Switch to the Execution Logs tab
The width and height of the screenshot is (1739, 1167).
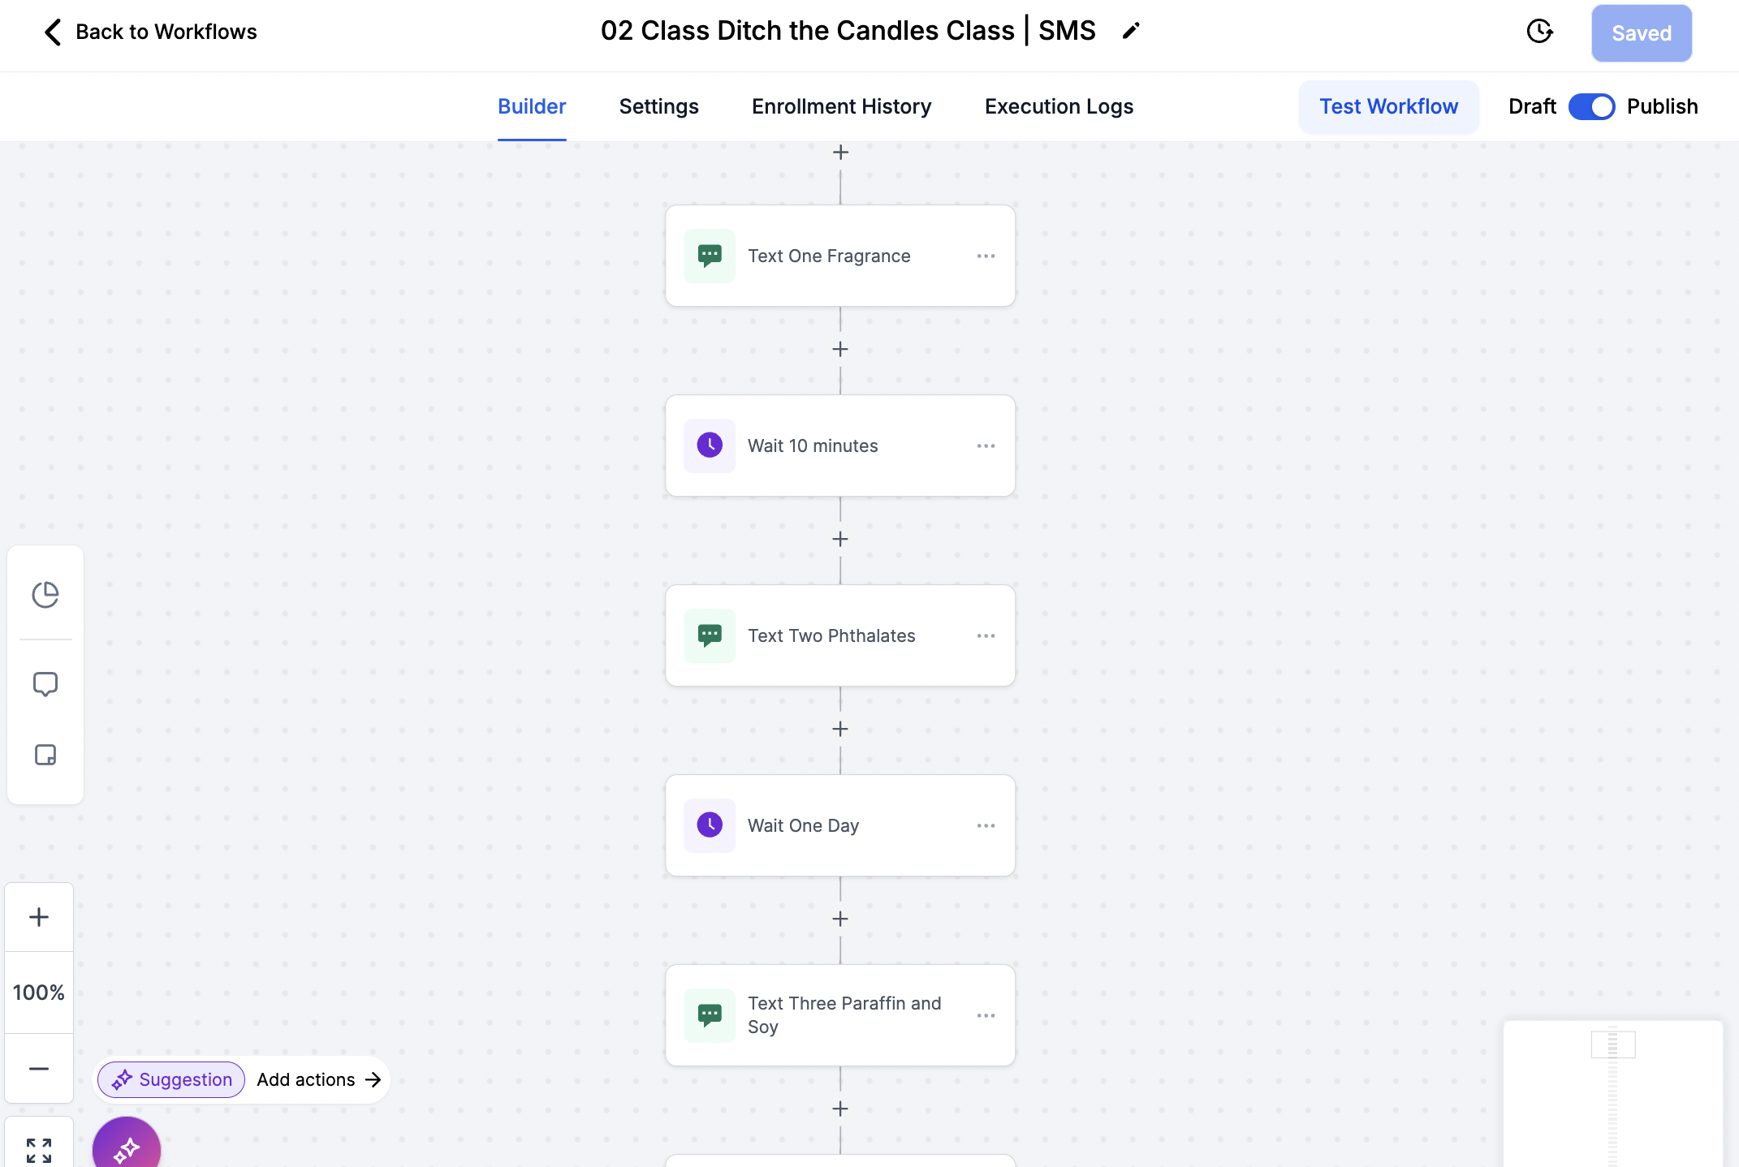tap(1059, 106)
